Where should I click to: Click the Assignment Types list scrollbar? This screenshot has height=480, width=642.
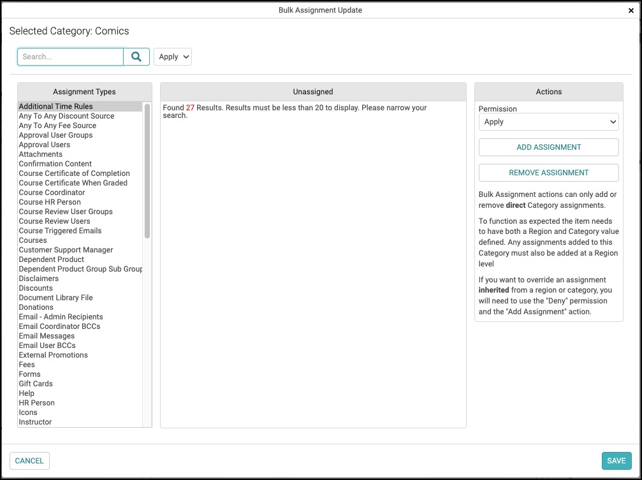click(x=147, y=172)
